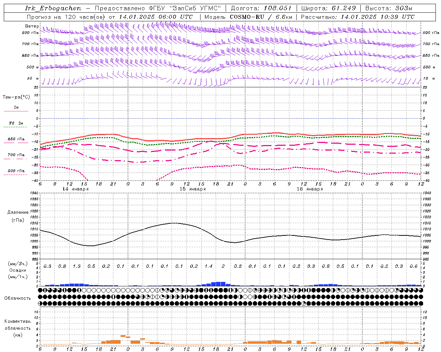Select the (гПа) unit label under Давление
The image size is (441, 352).
pyautogui.click(x=18, y=220)
